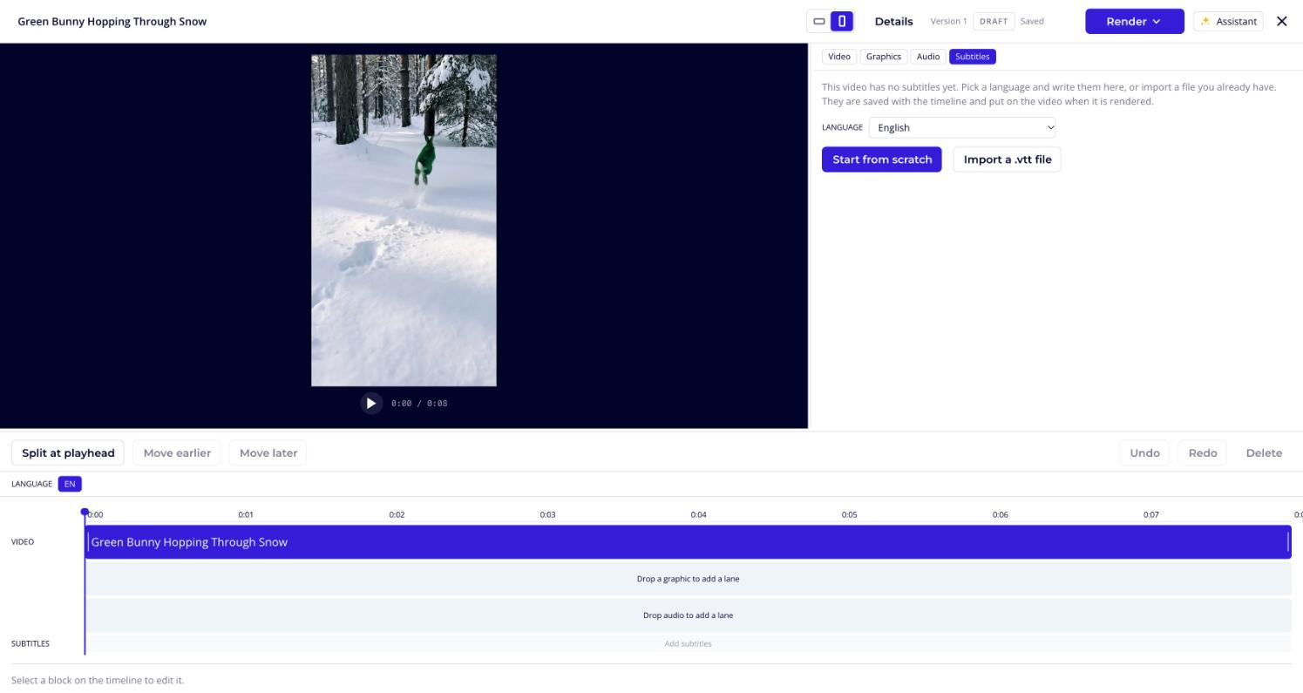Click Split at playhead

[68, 452]
